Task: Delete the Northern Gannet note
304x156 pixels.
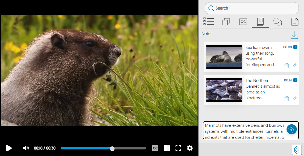Action: click(287, 99)
